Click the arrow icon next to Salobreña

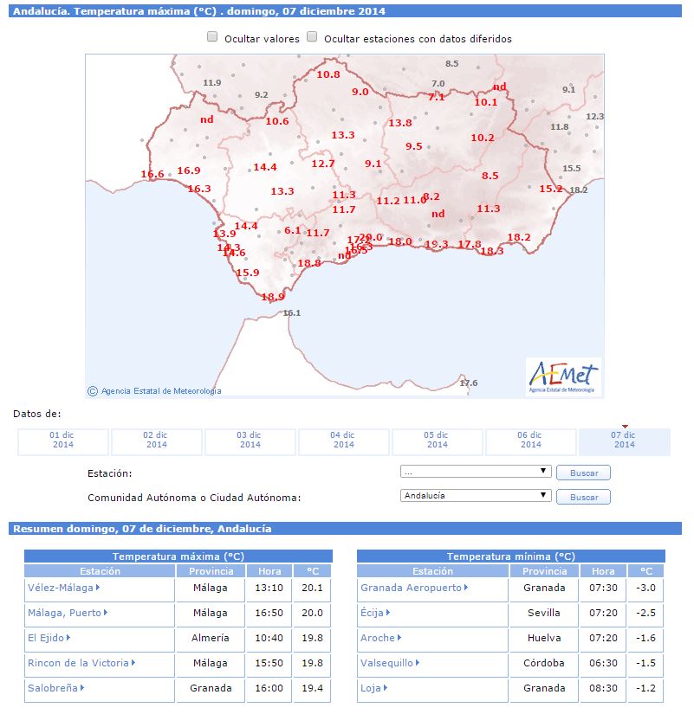pyautogui.click(x=81, y=688)
